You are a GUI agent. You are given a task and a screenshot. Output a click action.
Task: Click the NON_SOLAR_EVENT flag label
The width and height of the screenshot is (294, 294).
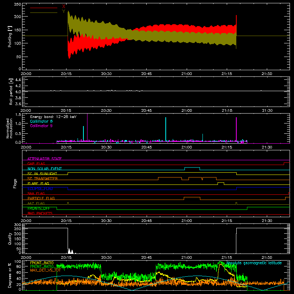(44, 169)
